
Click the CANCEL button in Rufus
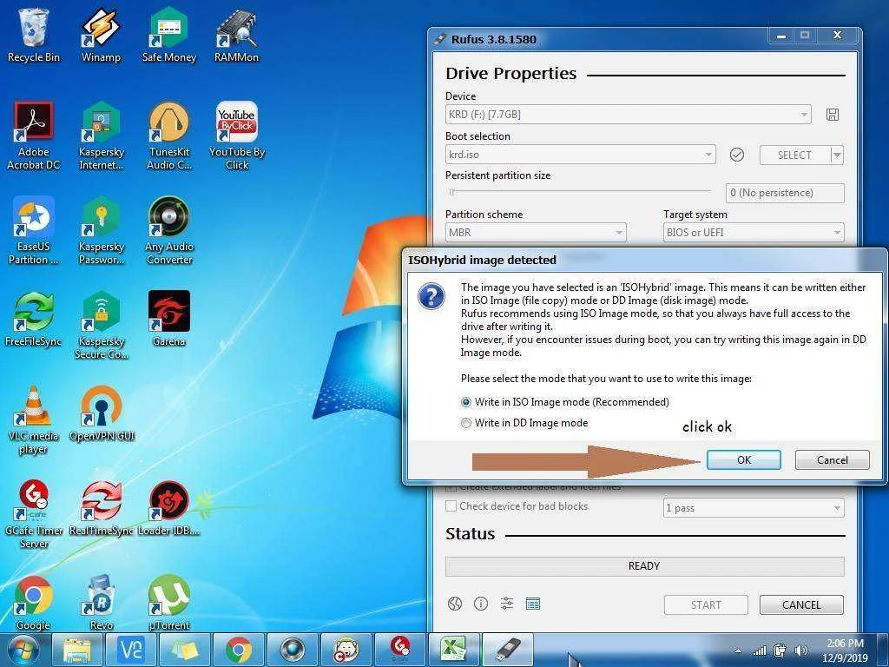click(801, 605)
